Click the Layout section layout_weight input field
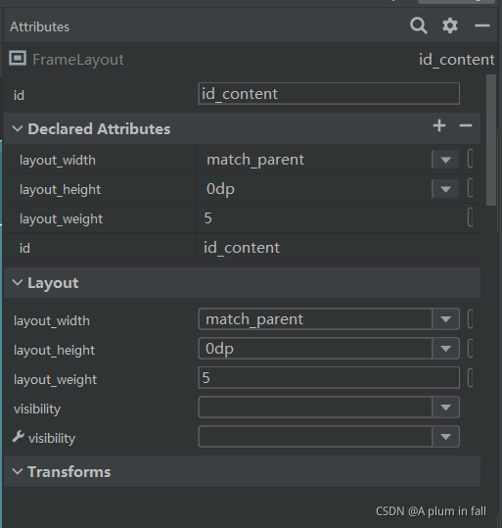 click(329, 378)
